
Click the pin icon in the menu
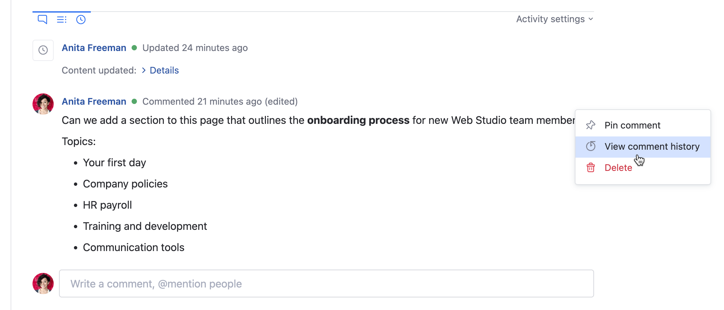pos(591,125)
